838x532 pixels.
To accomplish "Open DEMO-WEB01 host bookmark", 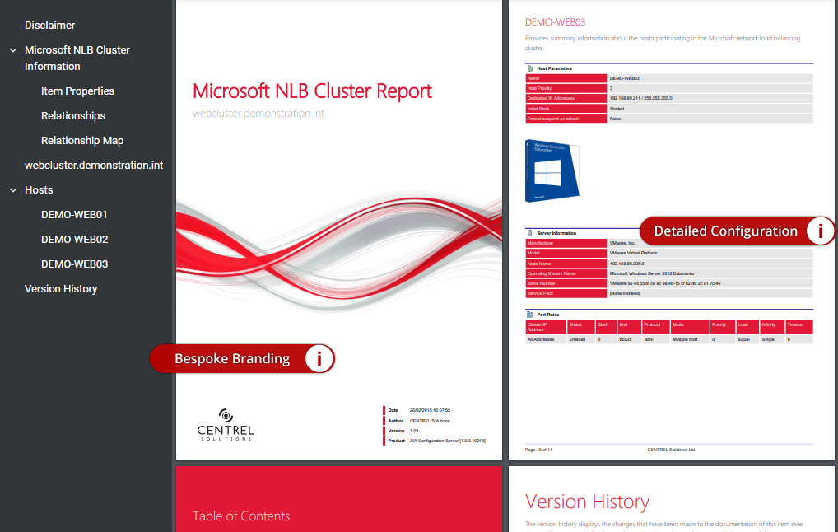I will 74,214.
